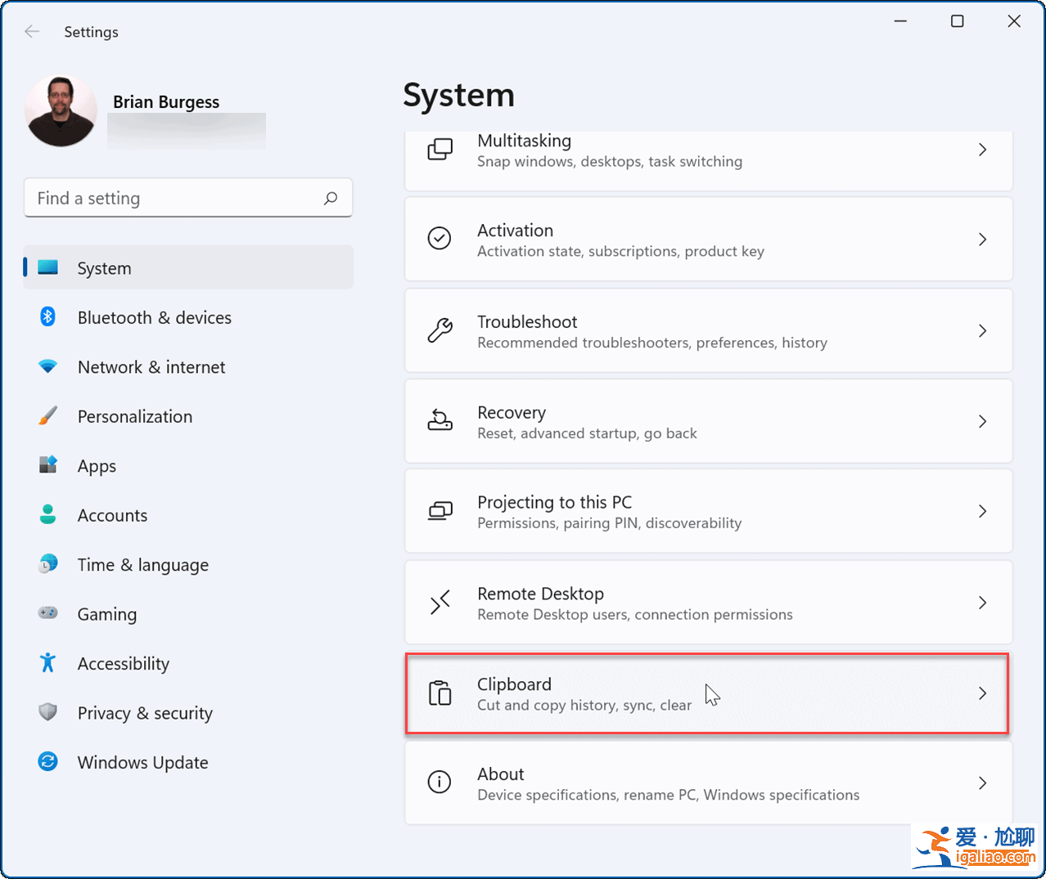1046x879 pixels.
Task: Click the Personalization paintbrush icon
Action: [47, 416]
